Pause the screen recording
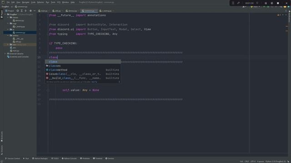 [266, 3]
